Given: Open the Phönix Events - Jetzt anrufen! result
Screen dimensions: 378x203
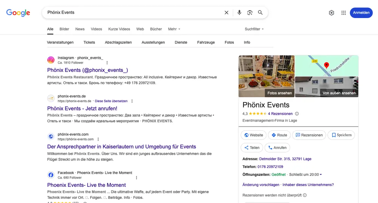Looking at the screenshot, I should click(x=82, y=108).
